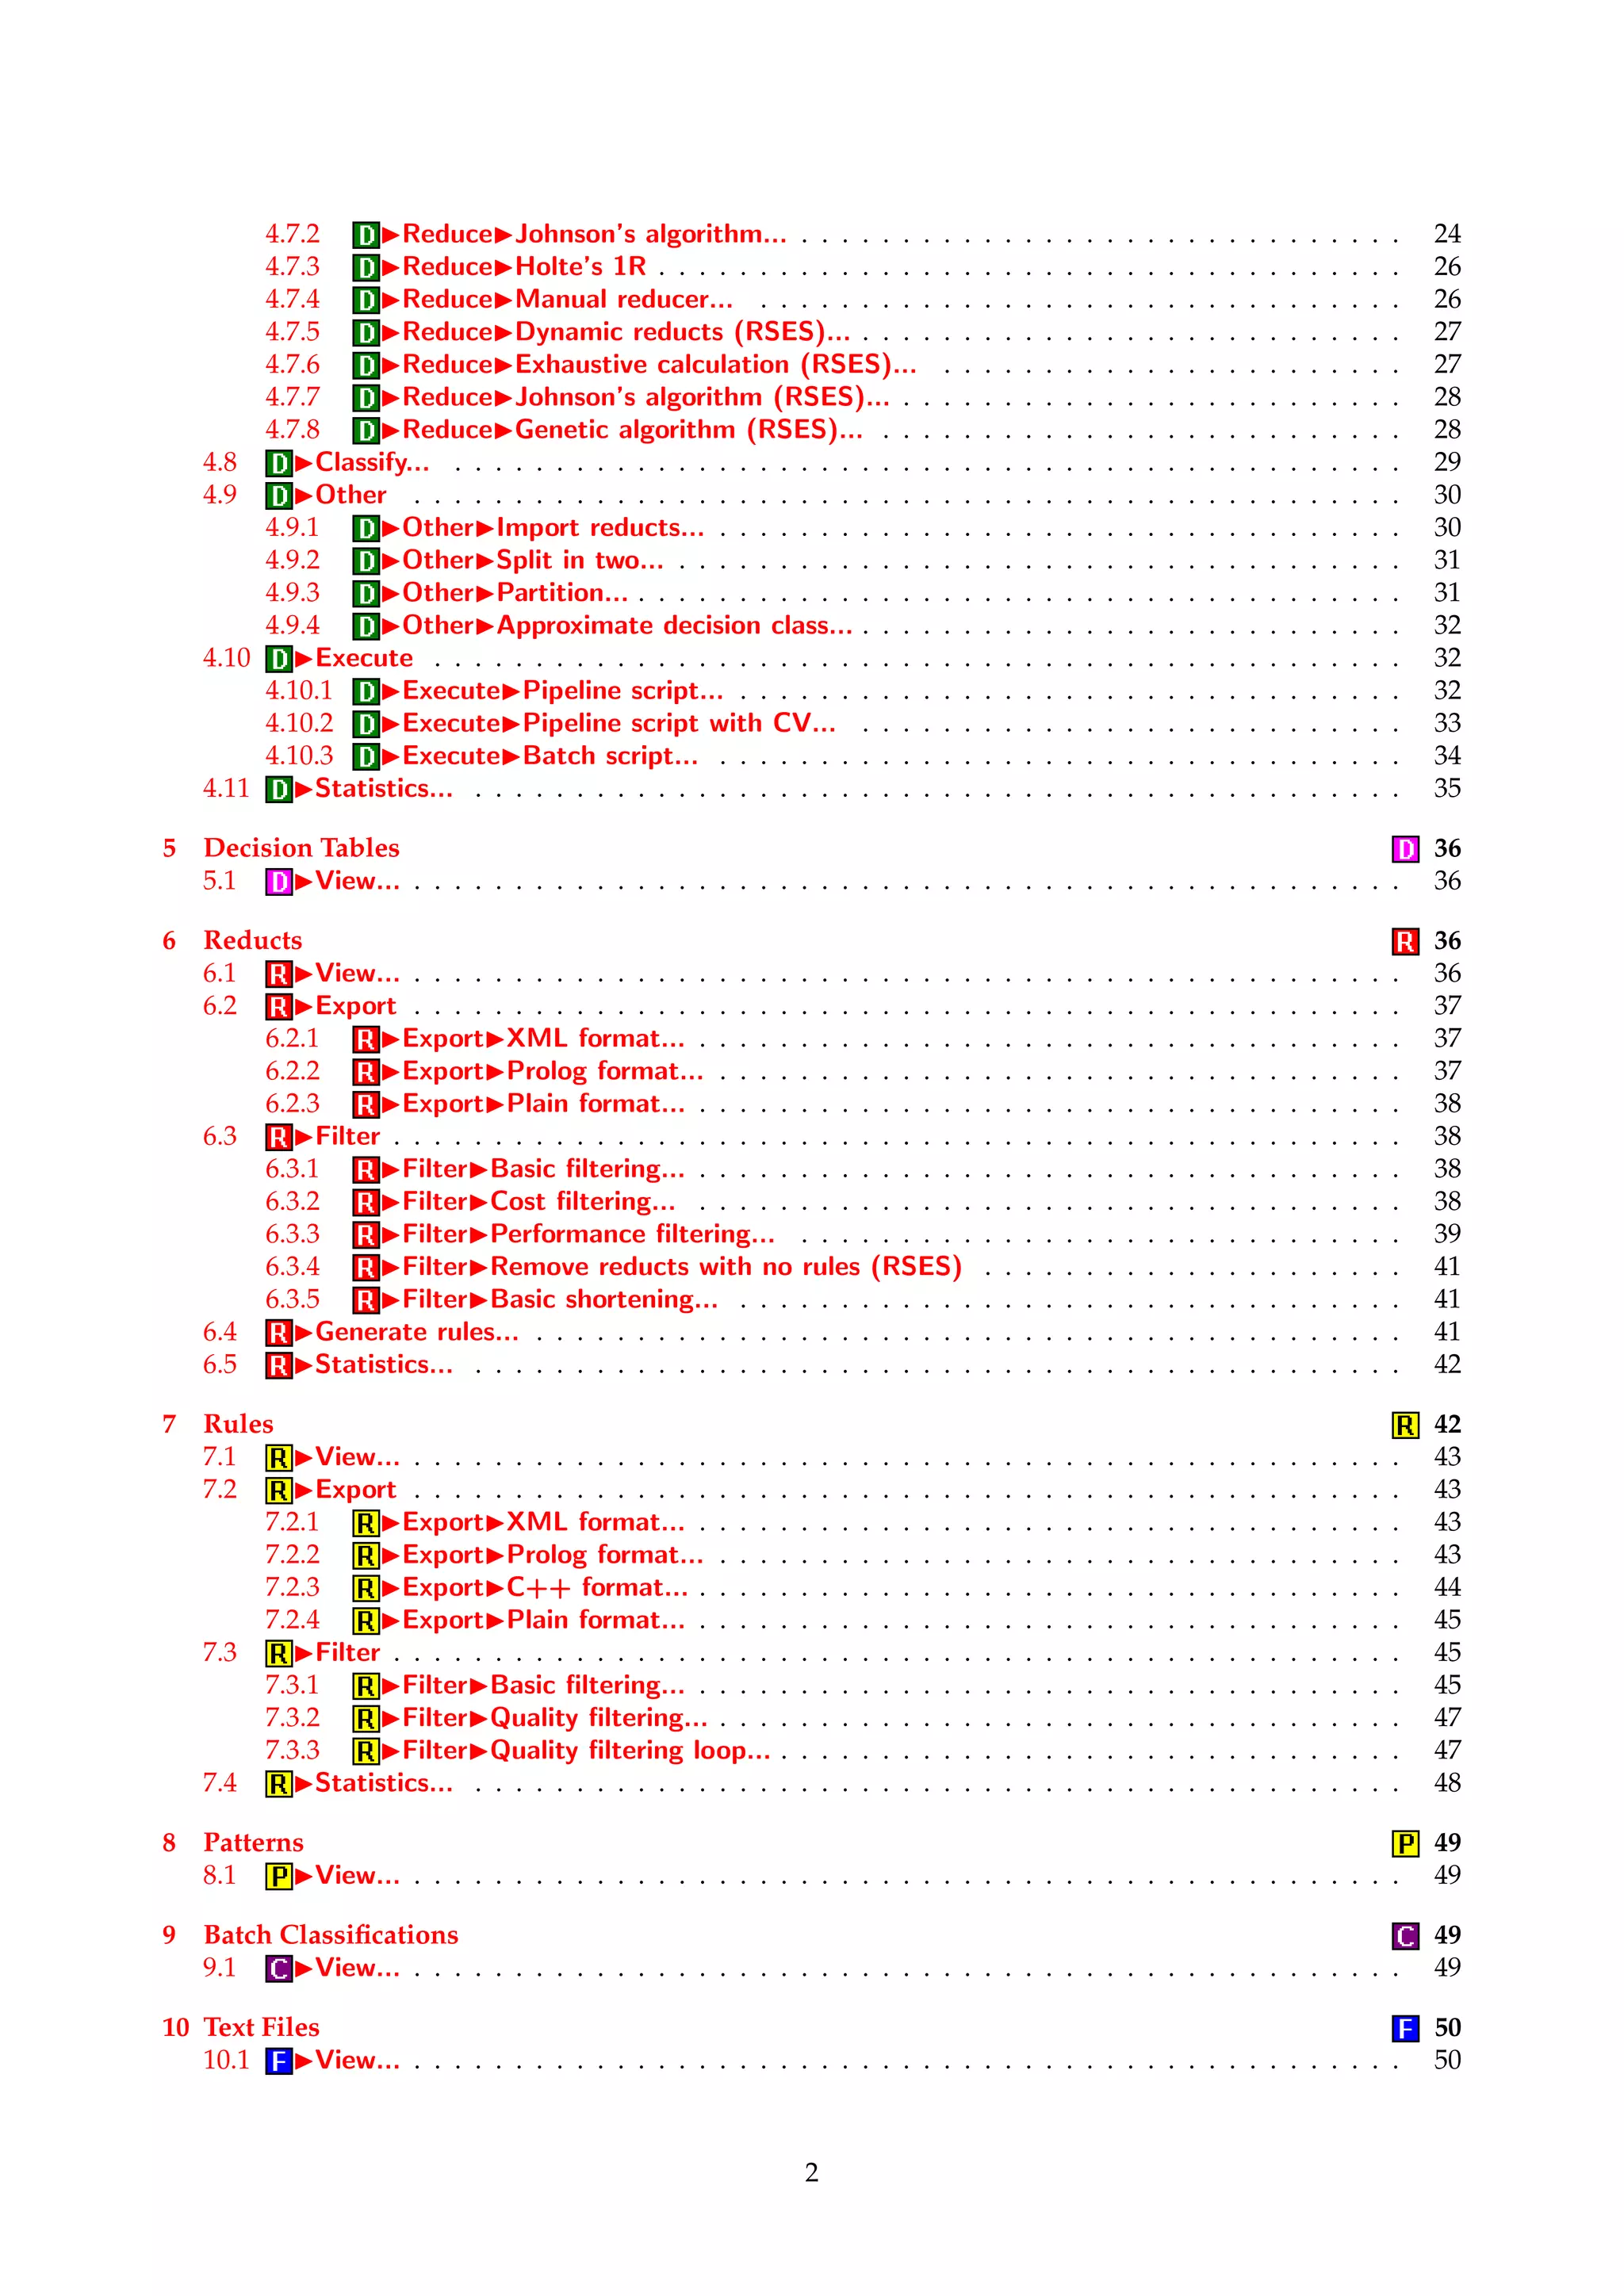Click magenta D icon beside Decision Tables
This screenshot has height=2296, width=1624.
(x=1405, y=849)
